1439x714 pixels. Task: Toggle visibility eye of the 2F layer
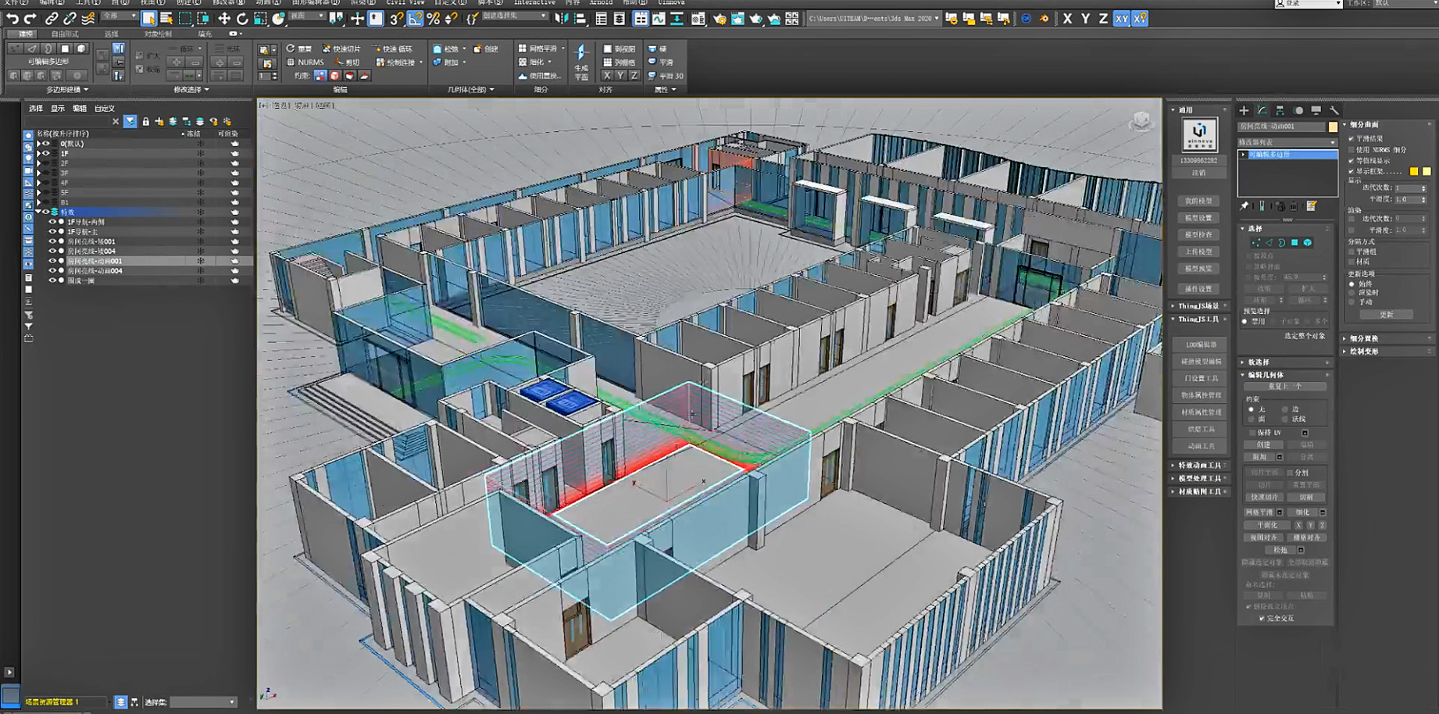pyautogui.click(x=47, y=163)
